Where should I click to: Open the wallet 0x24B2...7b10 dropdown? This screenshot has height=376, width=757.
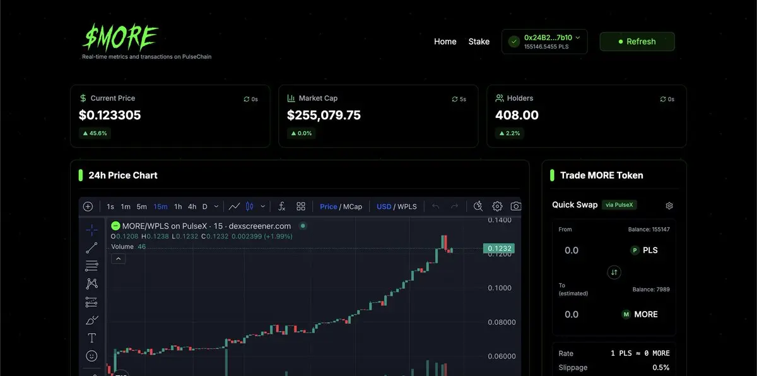pyautogui.click(x=544, y=42)
